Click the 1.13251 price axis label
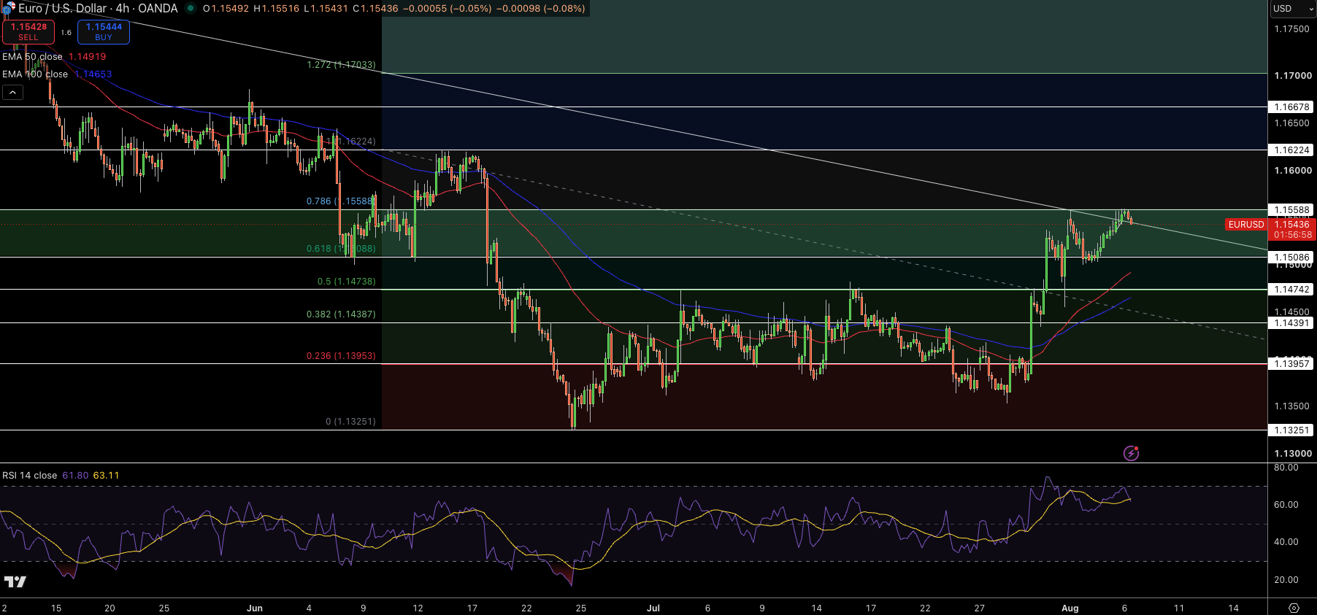The width and height of the screenshot is (1317, 615). pyautogui.click(x=1291, y=430)
